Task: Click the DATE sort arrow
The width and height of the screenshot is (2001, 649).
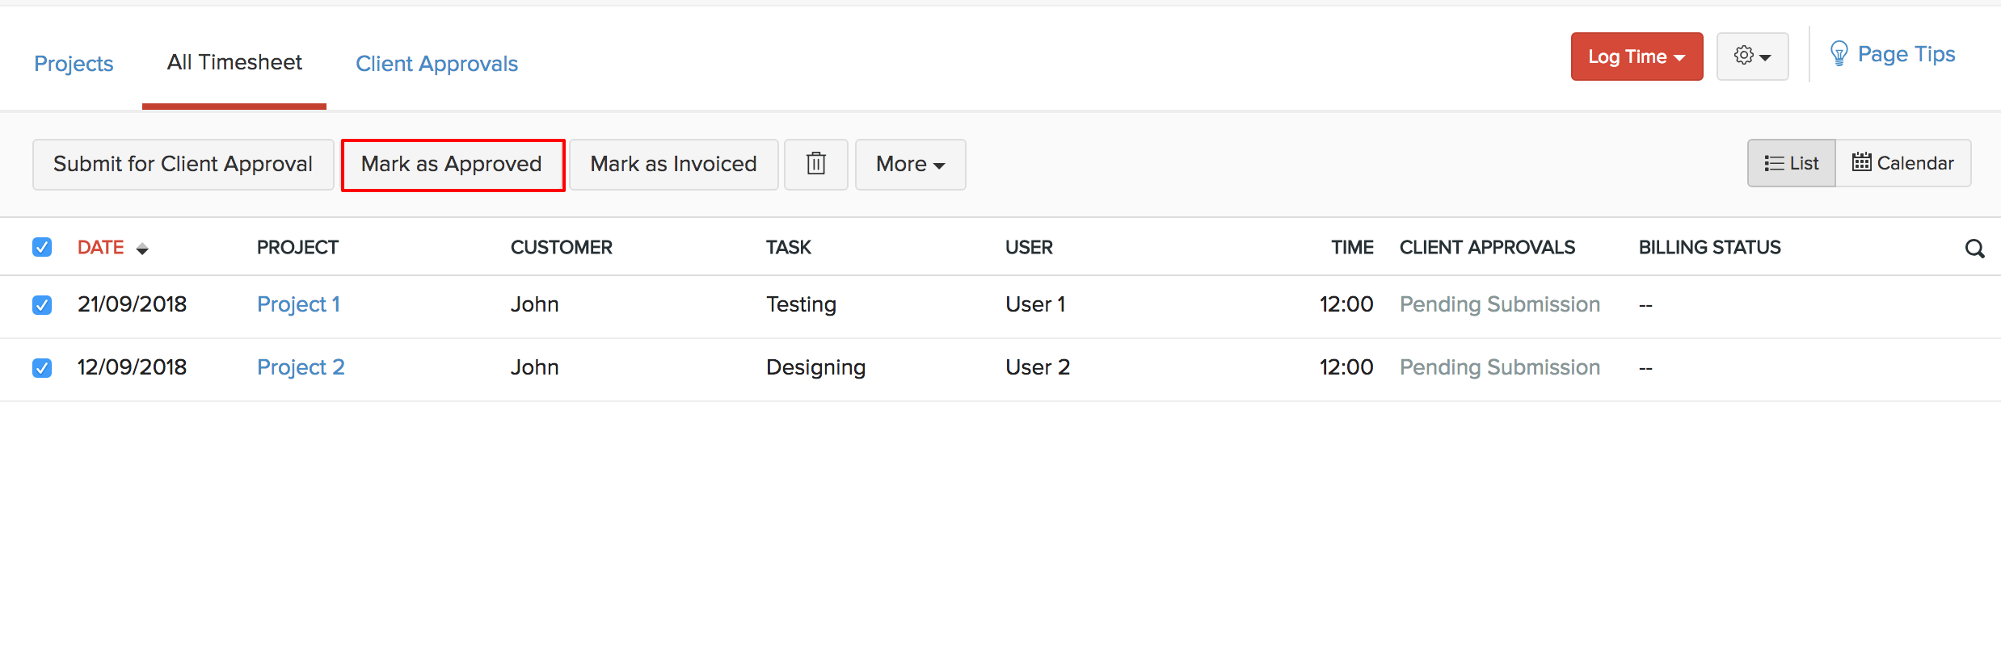Action: (x=142, y=249)
